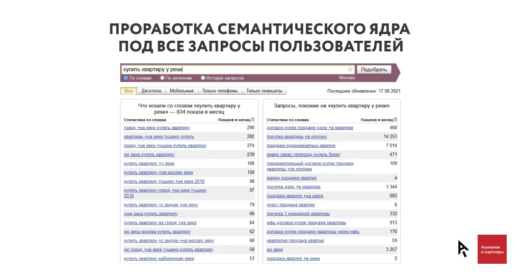Open the Только телефоны tab
The width and height of the screenshot is (522, 279).
point(220,91)
